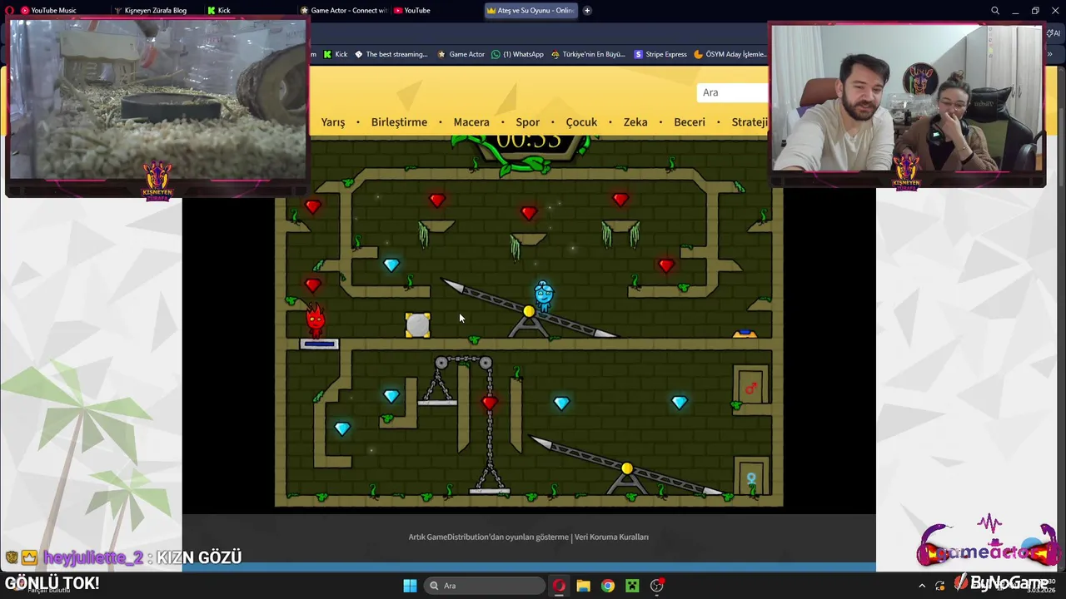This screenshot has height=599, width=1066.
Task: Click the gray pushable stone block
Action: point(417,325)
